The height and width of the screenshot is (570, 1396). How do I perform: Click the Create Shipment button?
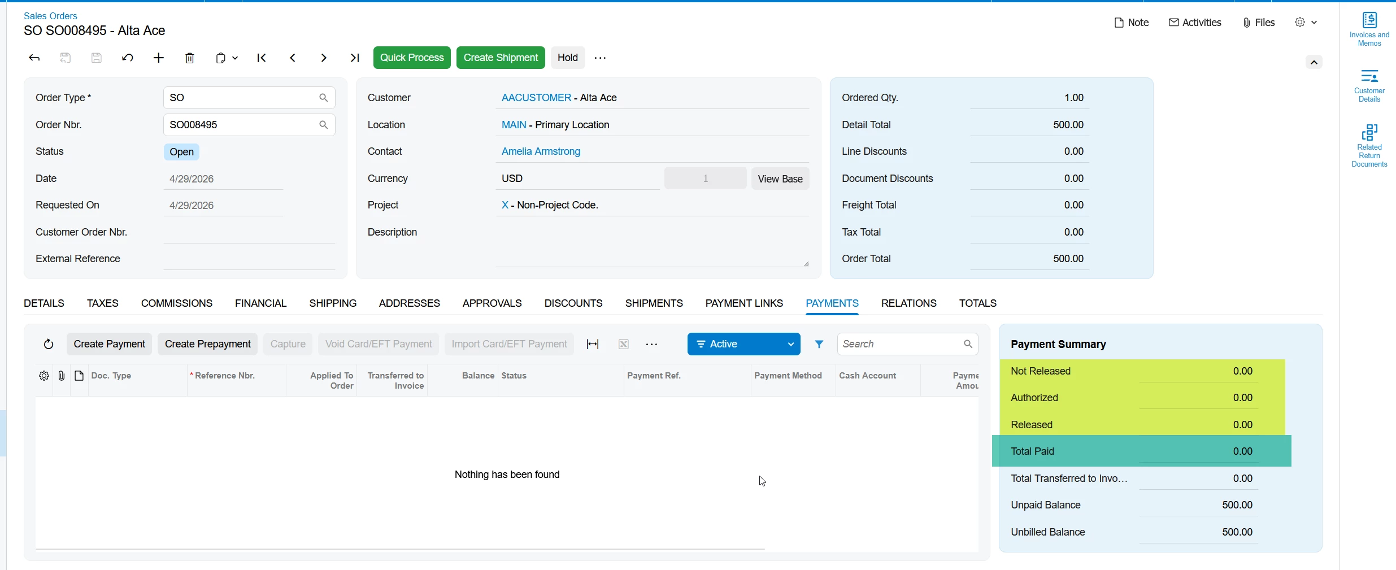(501, 58)
